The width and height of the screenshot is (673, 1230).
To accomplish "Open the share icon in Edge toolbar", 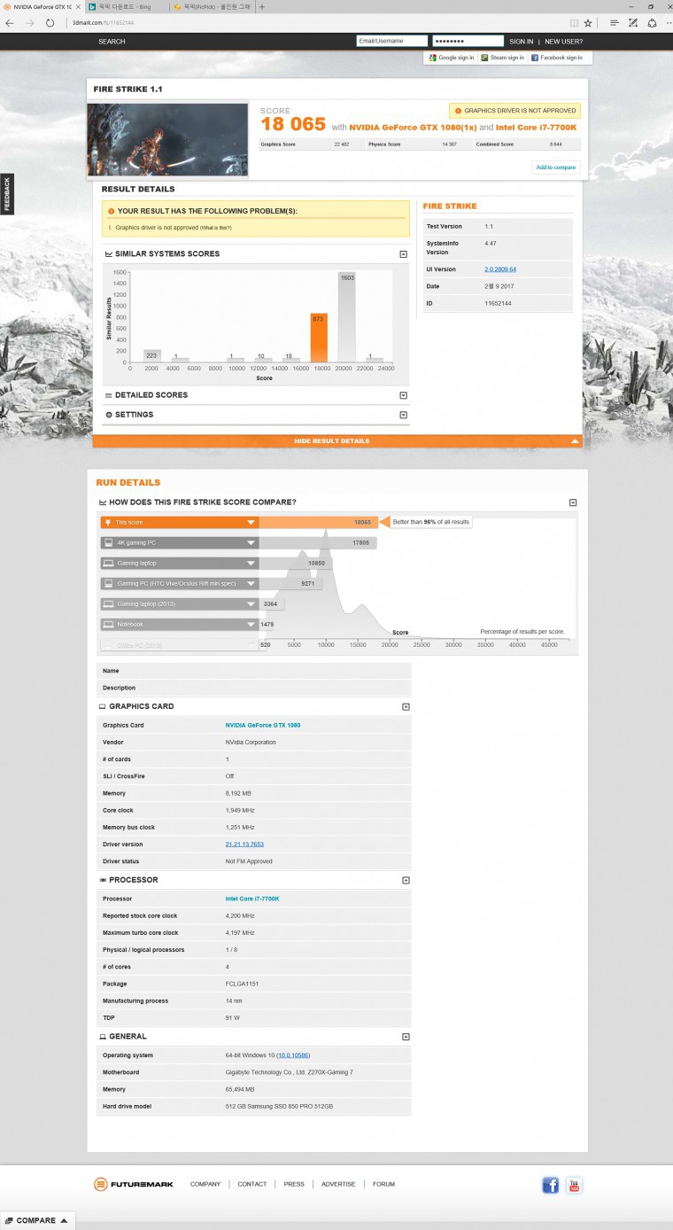I will point(652,23).
